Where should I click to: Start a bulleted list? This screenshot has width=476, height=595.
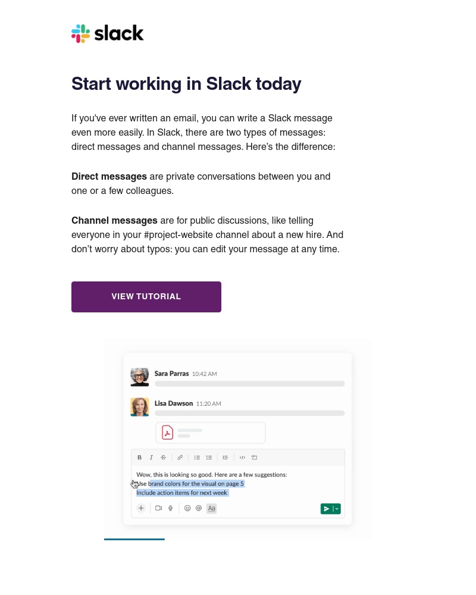click(197, 458)
